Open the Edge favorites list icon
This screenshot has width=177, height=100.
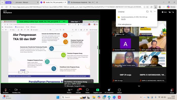coord(151,7)
